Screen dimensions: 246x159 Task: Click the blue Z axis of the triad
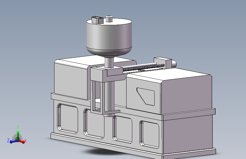click(13, 142)
